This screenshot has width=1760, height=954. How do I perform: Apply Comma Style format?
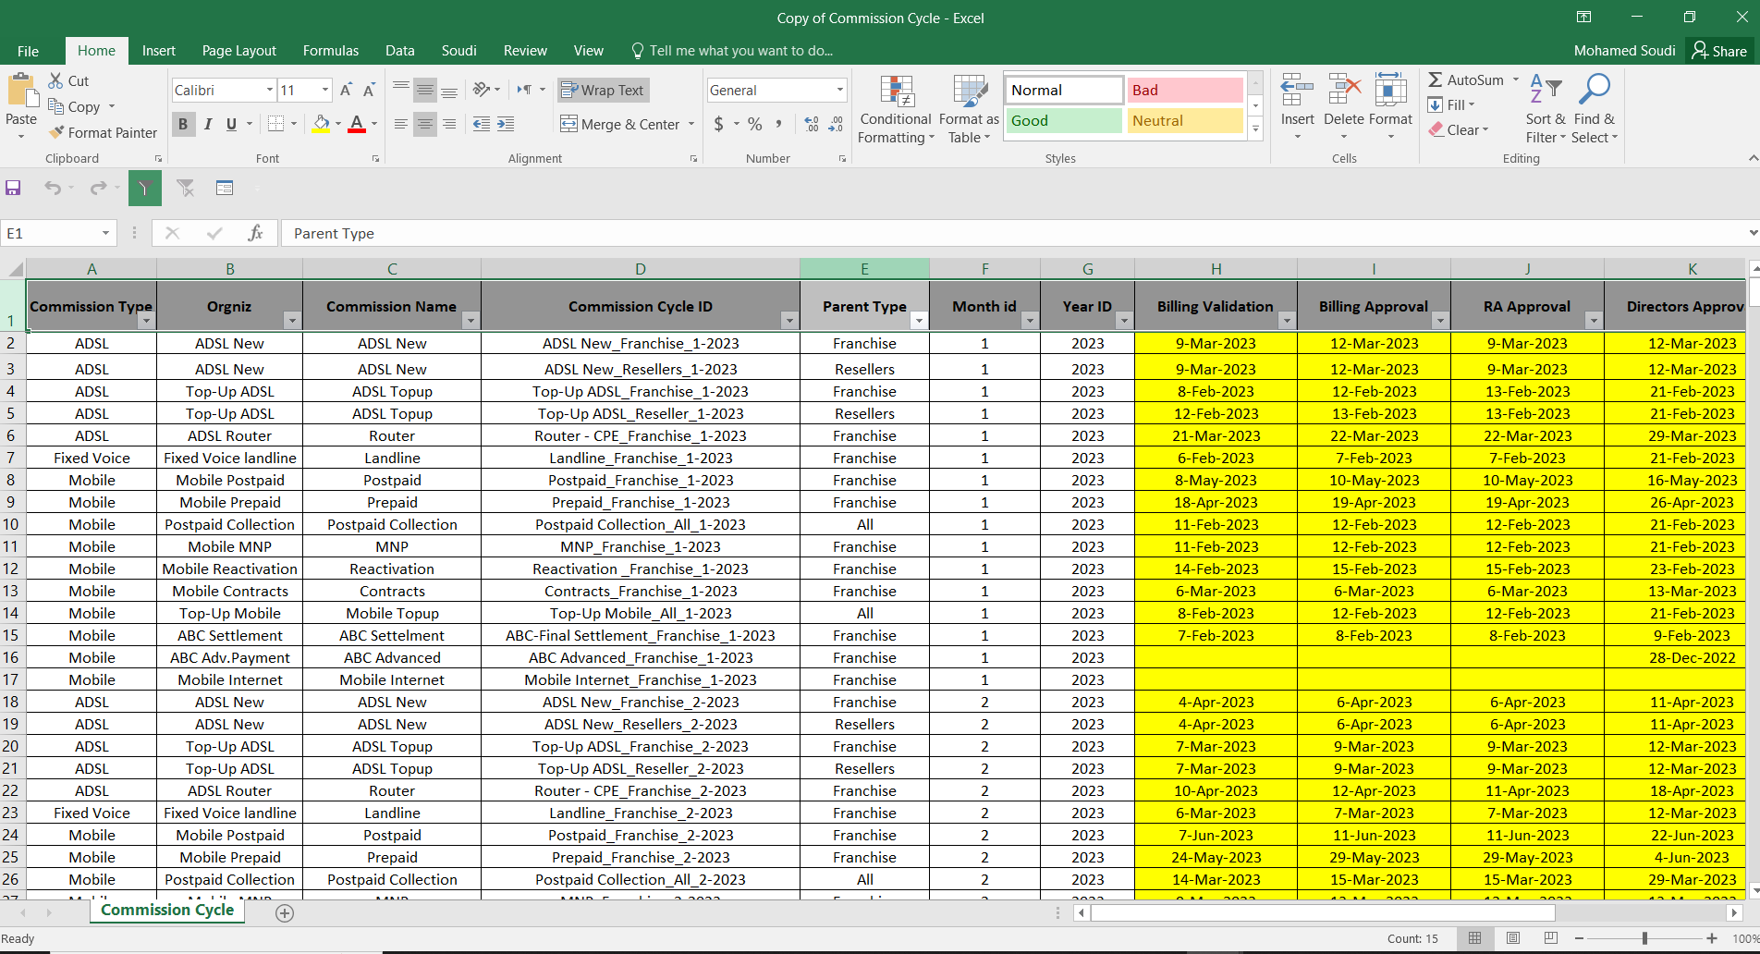tap(779, 123)
